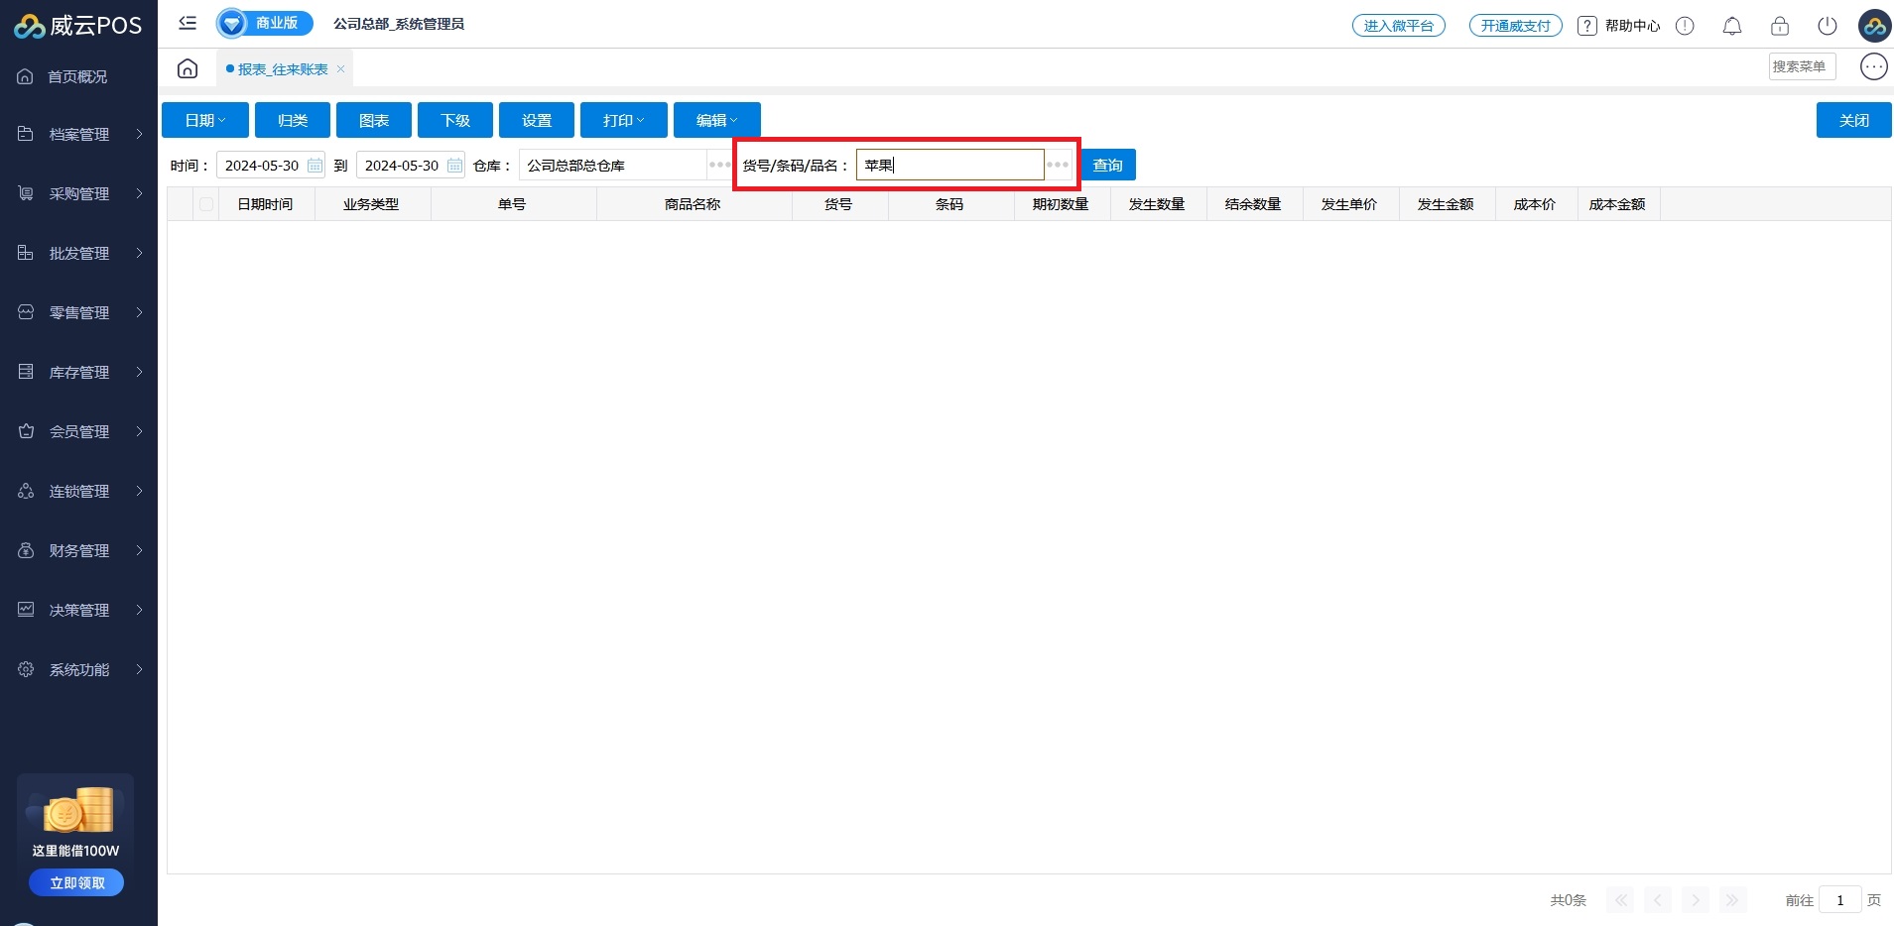Toggle the select-all checkbox in table header
Screen dimensions: 1894x926
point(206,204)
